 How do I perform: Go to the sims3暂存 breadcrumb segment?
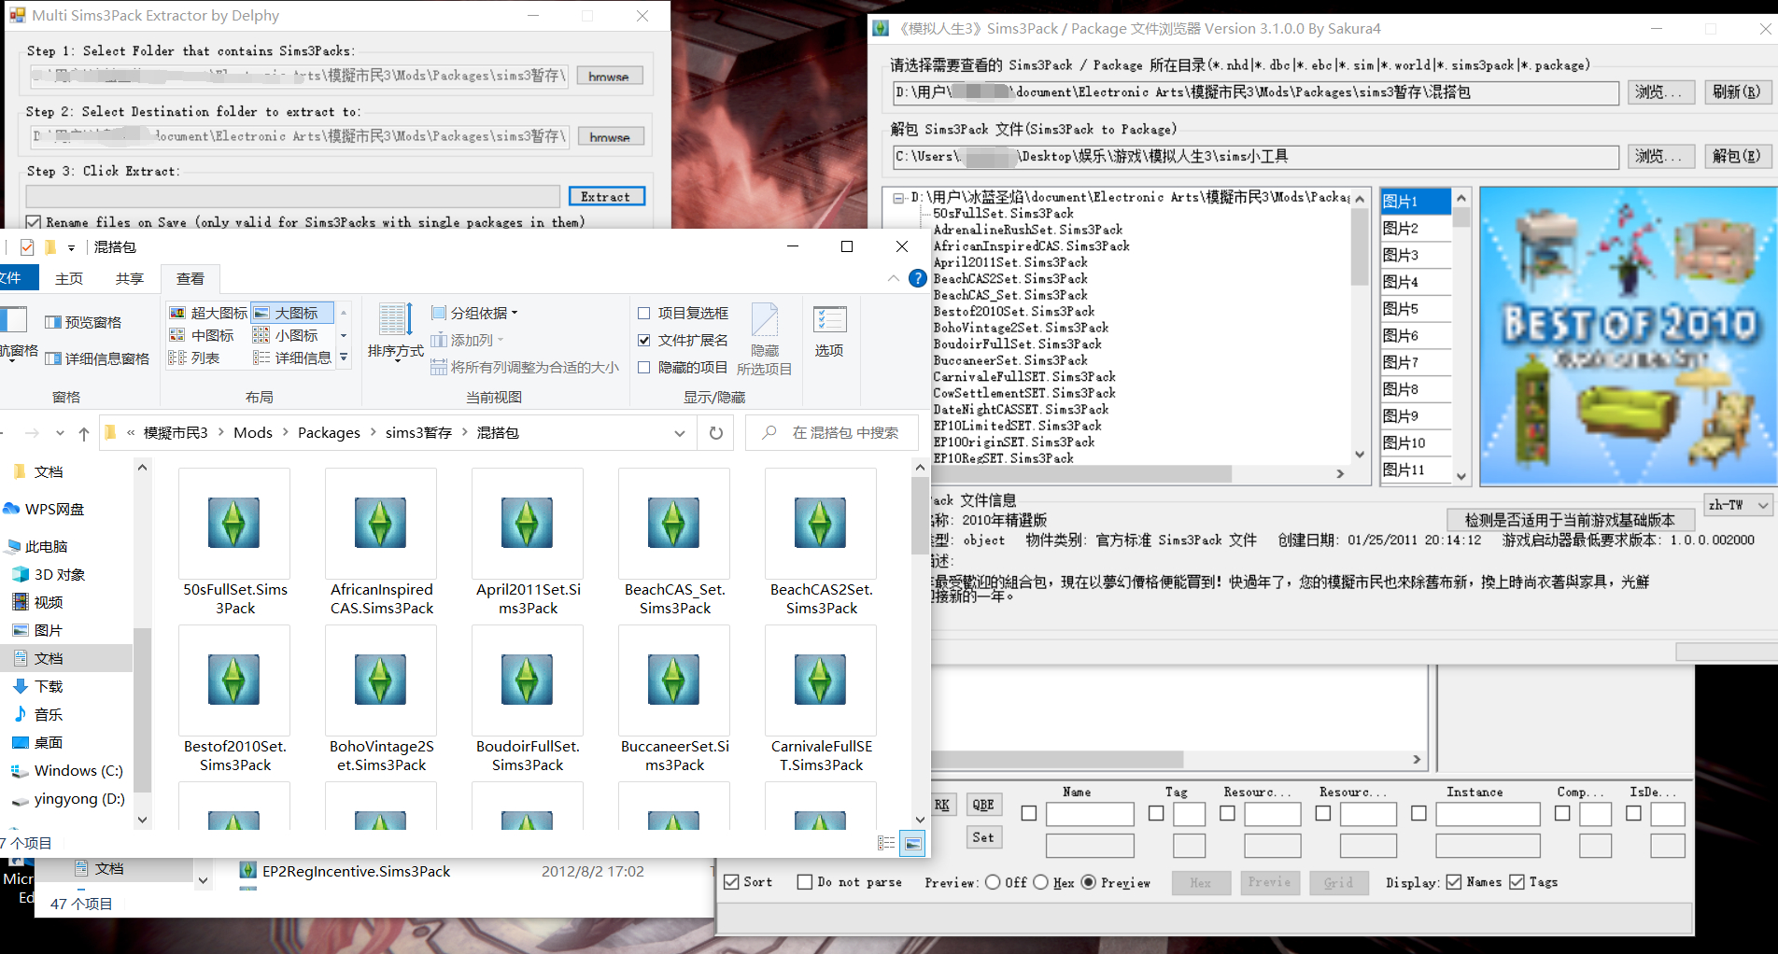418,433
